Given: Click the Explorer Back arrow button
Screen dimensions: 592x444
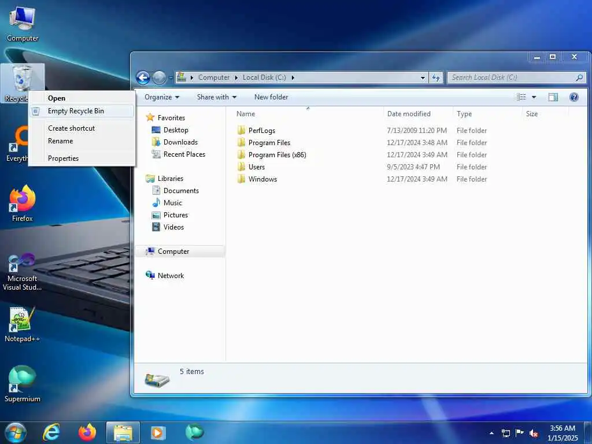Looking at the screenshot, I should tap(143, 78).
